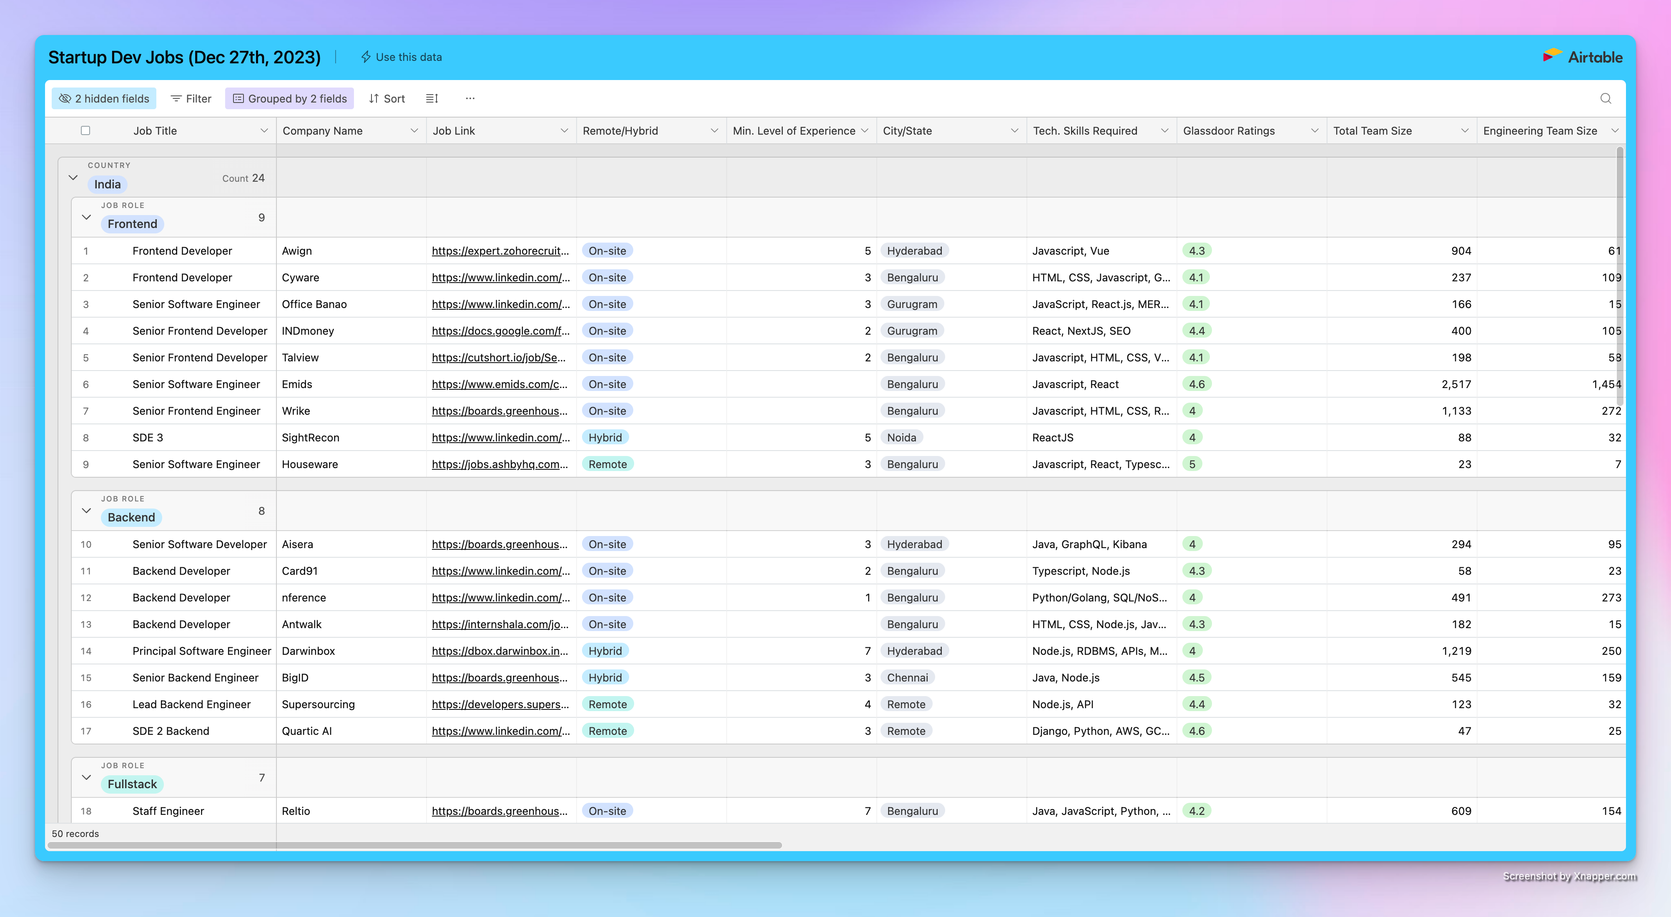Click 2,517 total team size cell
Image resolution: width=1671 pixels, height=917 pixels.
1402,384
